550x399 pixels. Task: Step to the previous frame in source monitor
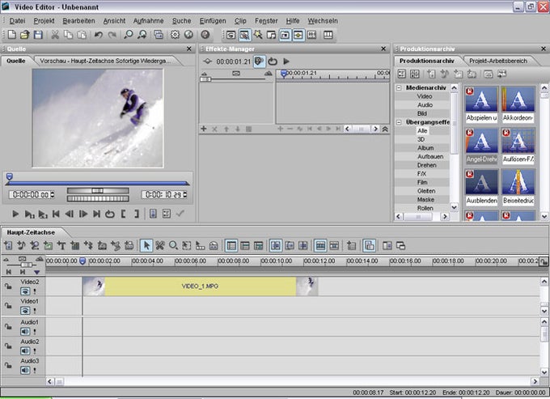click(70, 214)
